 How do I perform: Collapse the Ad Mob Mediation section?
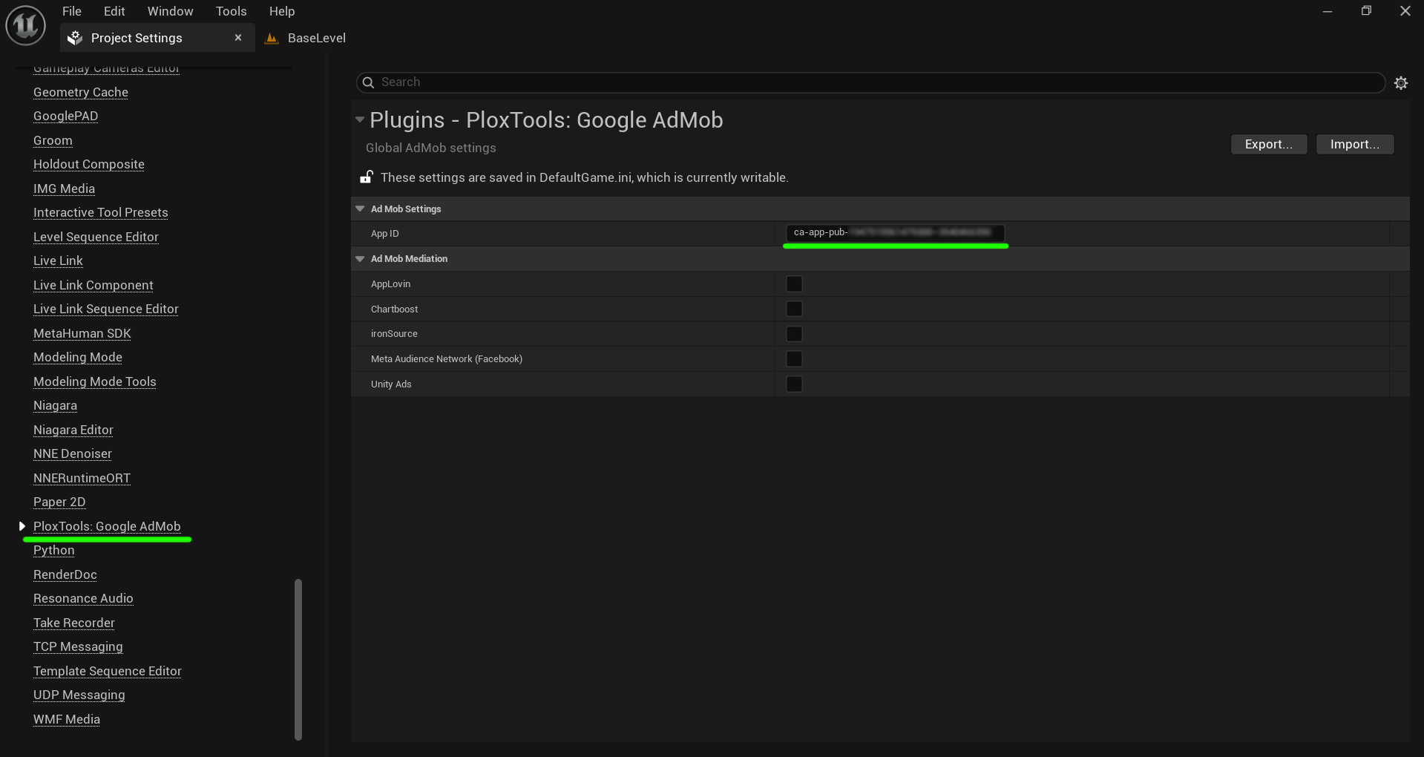coord(360,259)
